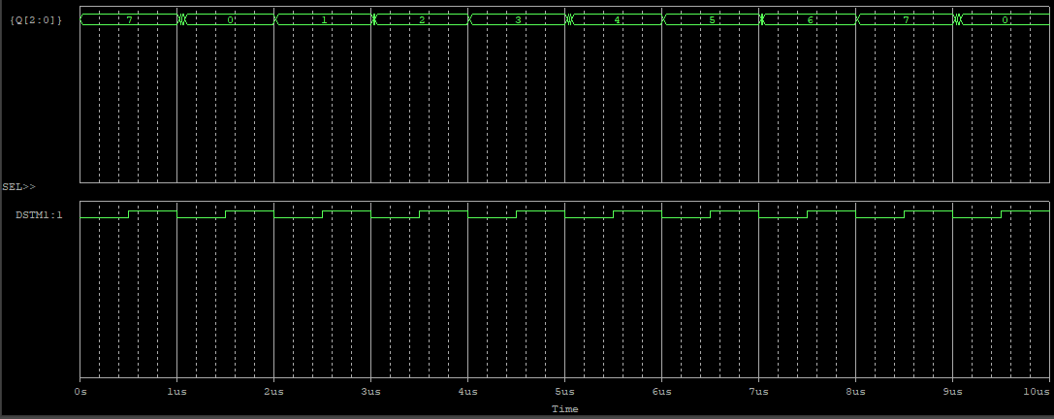1054x419 pixels.
Task: Click the 3us time axis label
Action: pyautogui.click(x=371, y=392)
